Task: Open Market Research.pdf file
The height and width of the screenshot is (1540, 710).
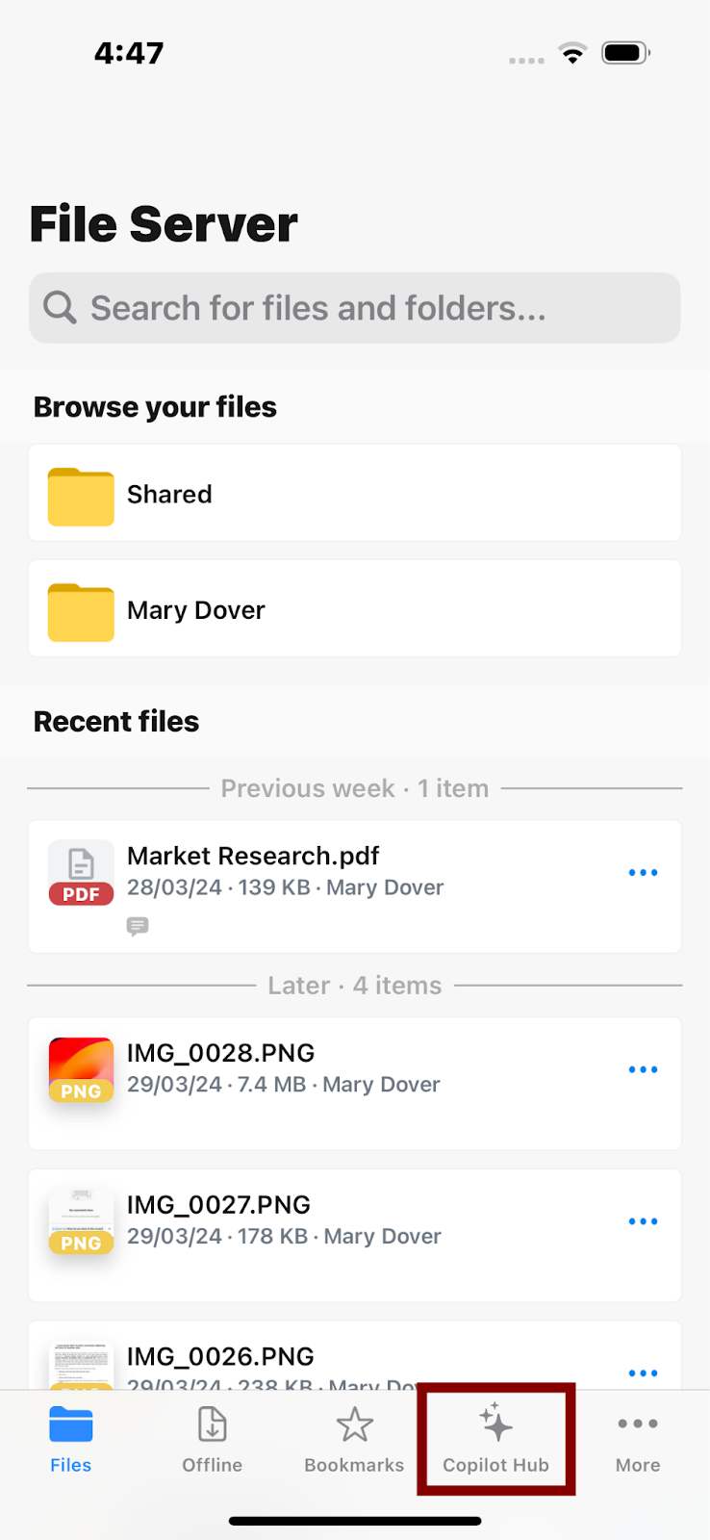Action: (x=355, y=886)
